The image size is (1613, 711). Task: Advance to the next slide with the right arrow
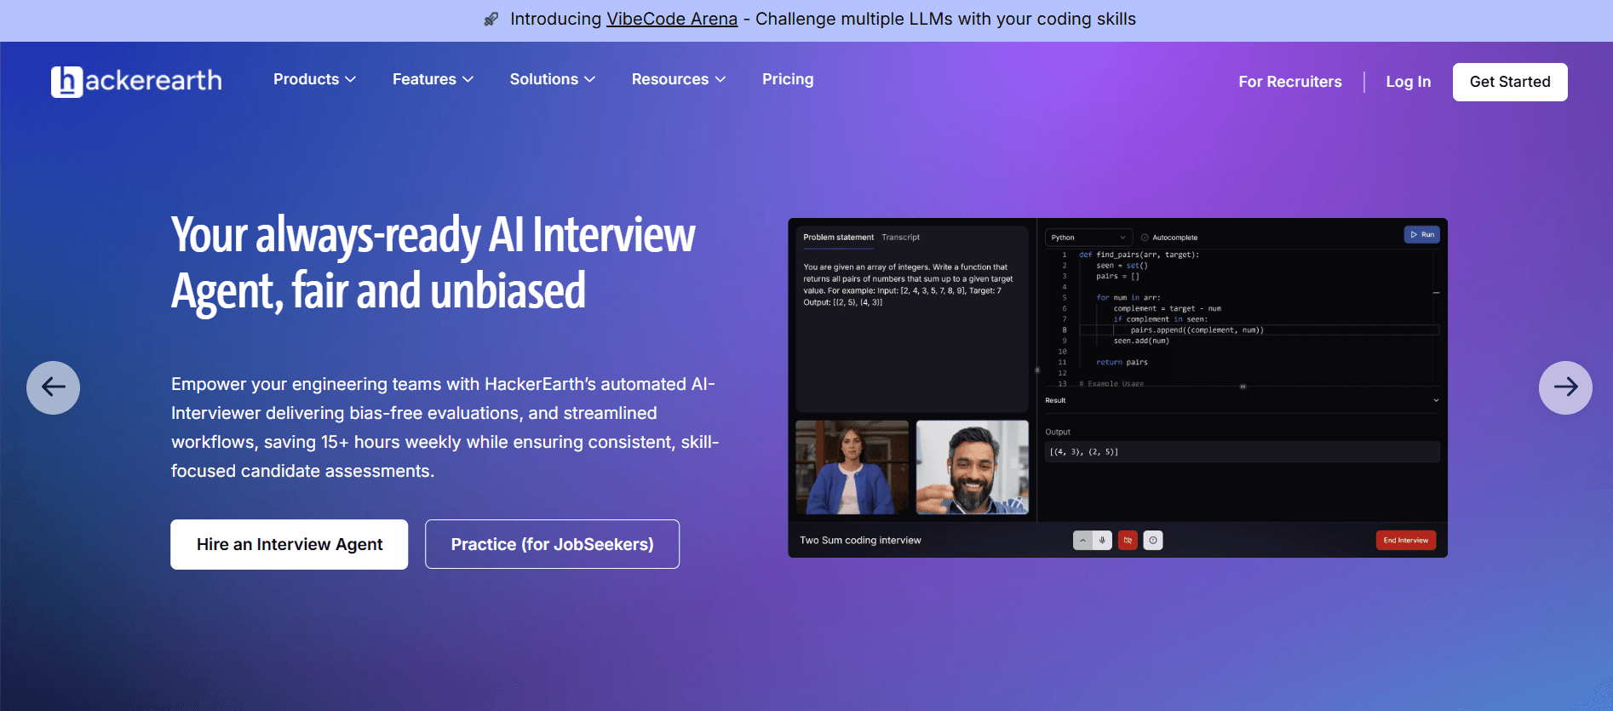[1565, 387]
